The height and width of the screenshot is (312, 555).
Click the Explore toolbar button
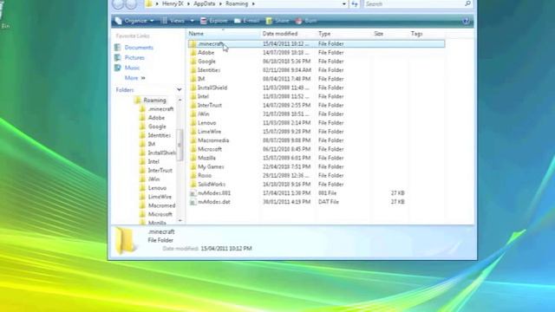point(214,21)
